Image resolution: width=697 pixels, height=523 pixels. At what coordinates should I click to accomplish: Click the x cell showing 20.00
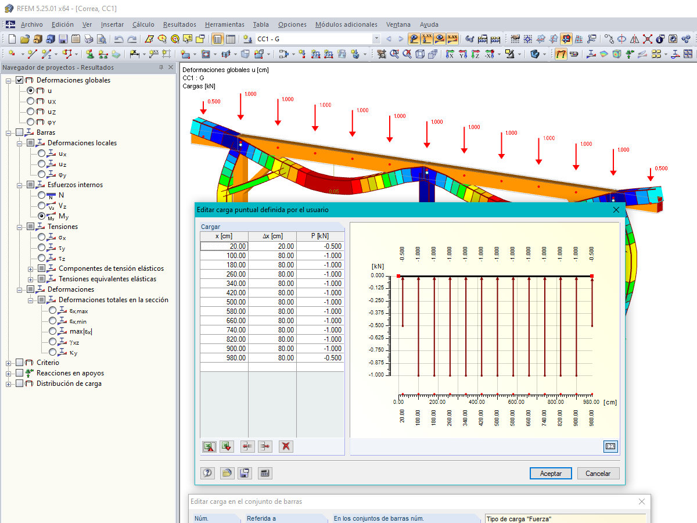point(224,246)
